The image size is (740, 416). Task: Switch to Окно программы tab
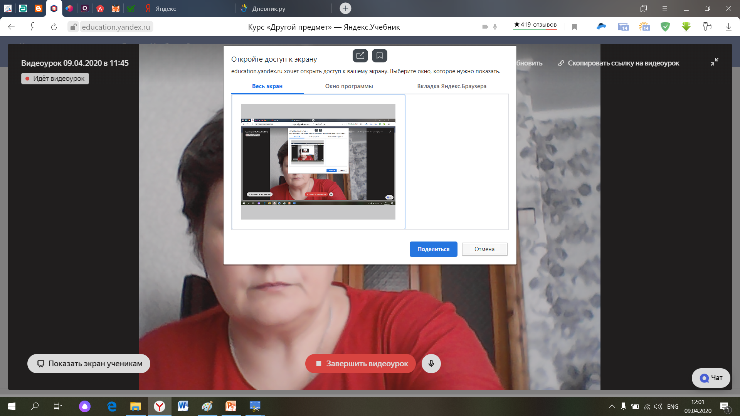pyautogui.click(x=349, y=86)
